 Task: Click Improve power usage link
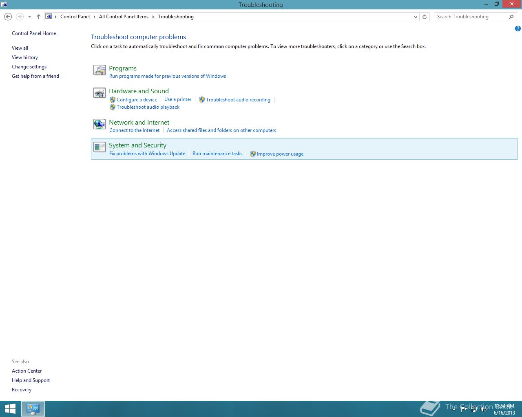pos(280,154)
